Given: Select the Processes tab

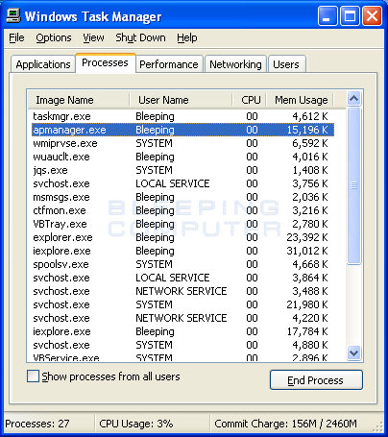Looking at the screenshot, I should point(105,62).
